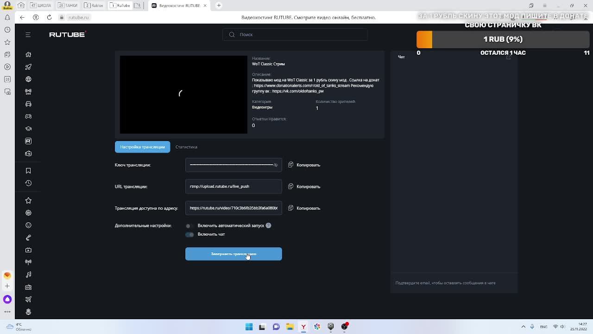
Task: Open the star favorites sidebar icon
Action: pyautogui.click(x=28, y=200)
